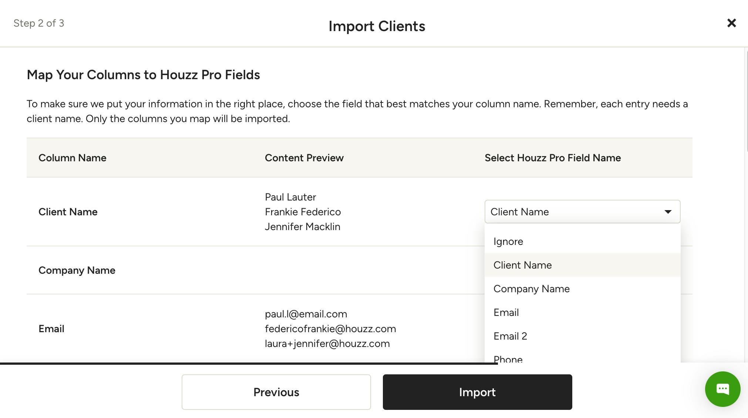Image resolution: width=748 pixels, height=418 pixels.
Task: Go back with the Previous button
Action: (x=276, y=392)
